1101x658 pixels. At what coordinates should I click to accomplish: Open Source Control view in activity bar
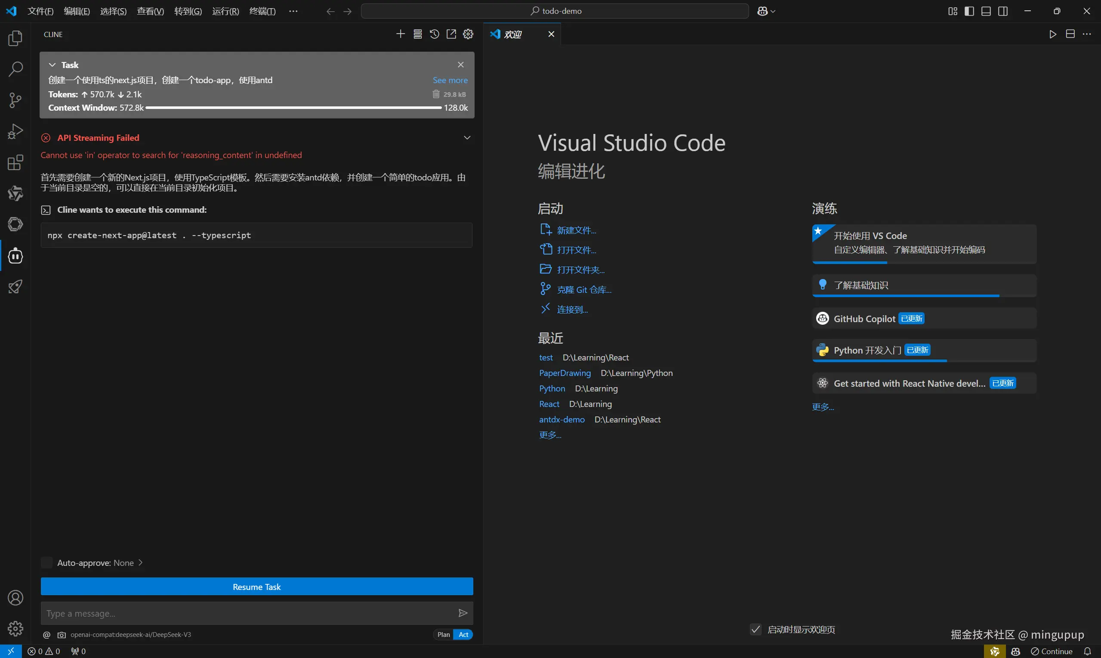15,100
